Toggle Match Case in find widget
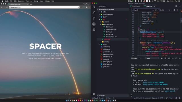The image size is (182, 102). click(x=153, y=10)
